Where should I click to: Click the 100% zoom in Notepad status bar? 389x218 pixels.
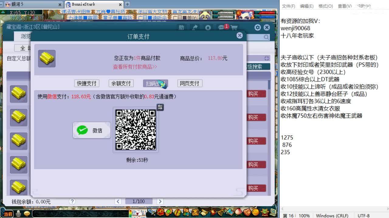tap(304, 216)
